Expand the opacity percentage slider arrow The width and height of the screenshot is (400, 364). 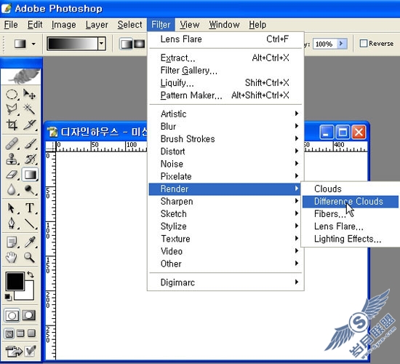click(342, 44)
